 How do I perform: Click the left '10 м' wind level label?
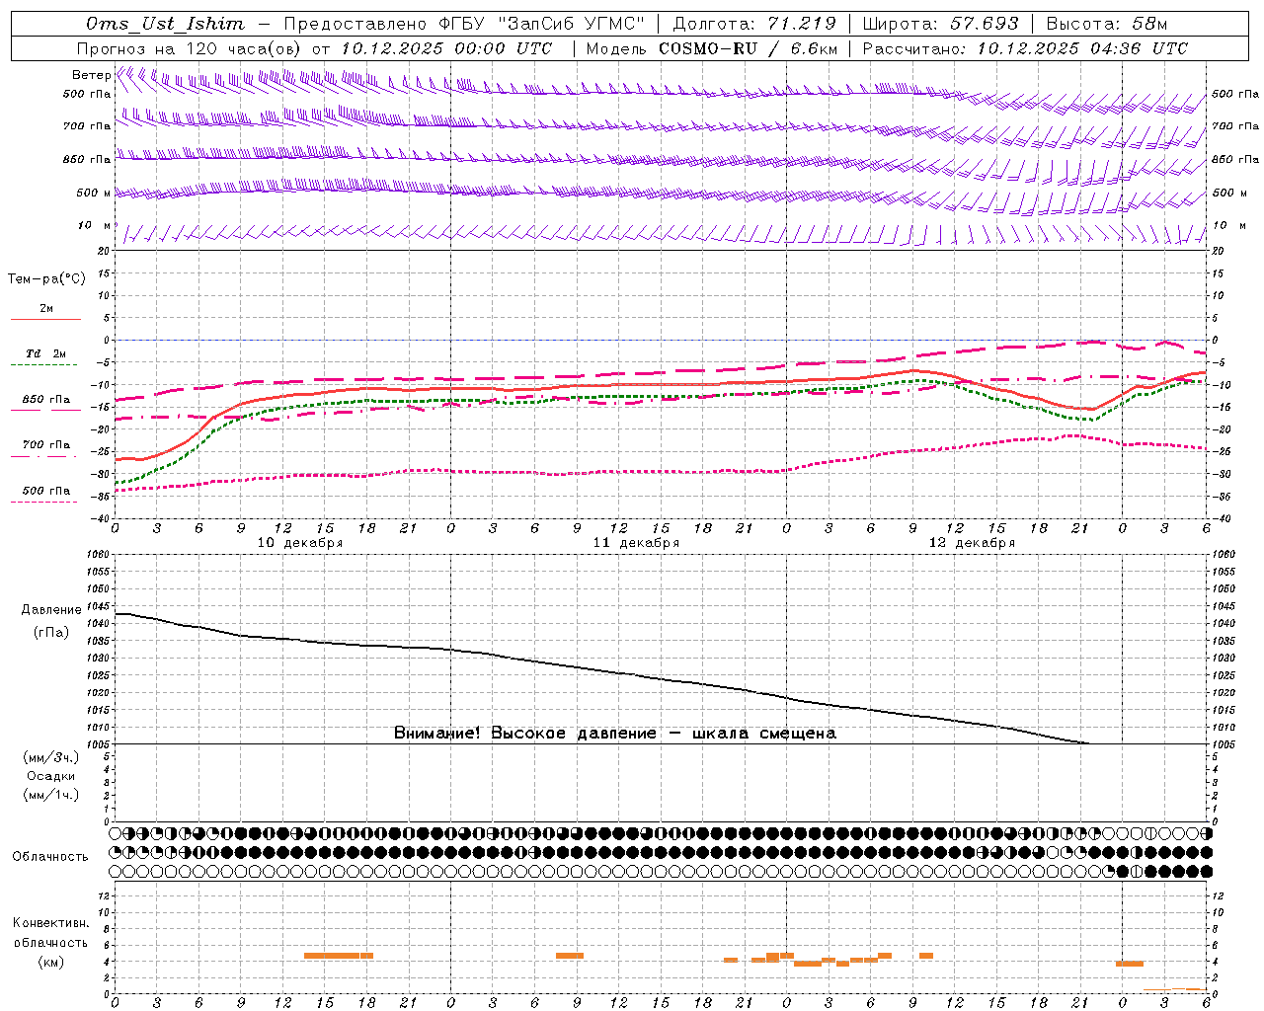(x=94, y=225)
